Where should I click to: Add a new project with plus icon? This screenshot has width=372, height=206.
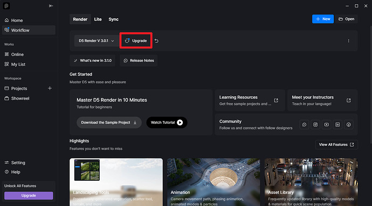(50, 88)
